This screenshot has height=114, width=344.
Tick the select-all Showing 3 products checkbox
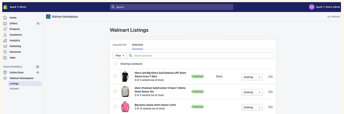coord(115,64)
